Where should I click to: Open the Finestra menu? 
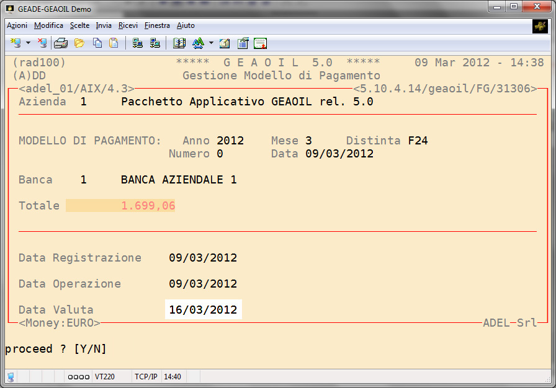click(157, 25)
